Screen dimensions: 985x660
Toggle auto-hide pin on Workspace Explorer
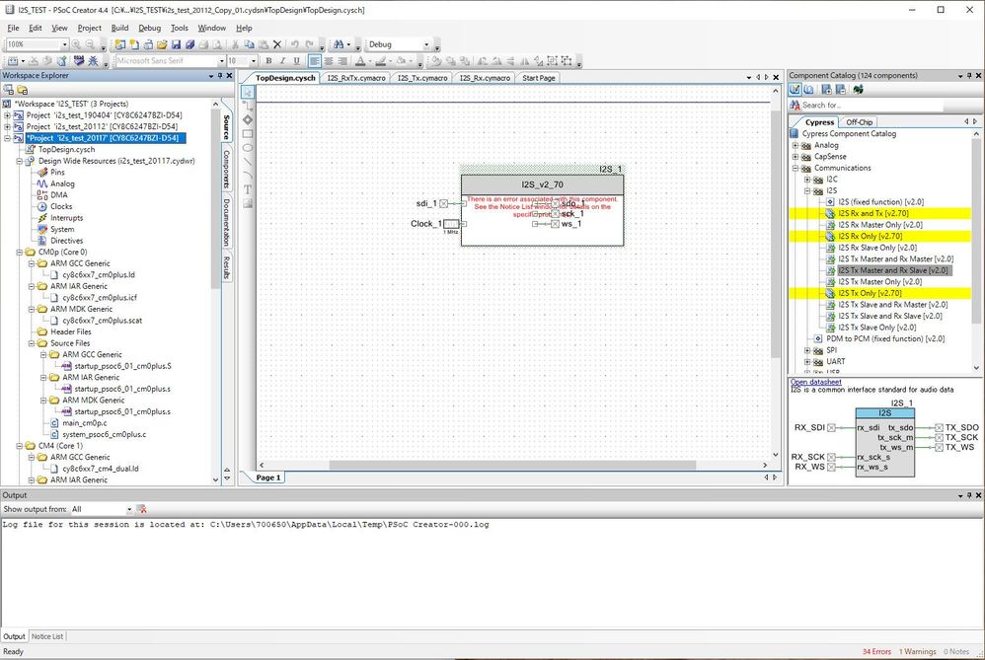(x=220, y=75)
